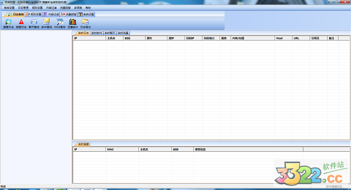Select the 实时报警 tab in lower panel
This screenshot has width=351, height=190.
click(83, 145)
